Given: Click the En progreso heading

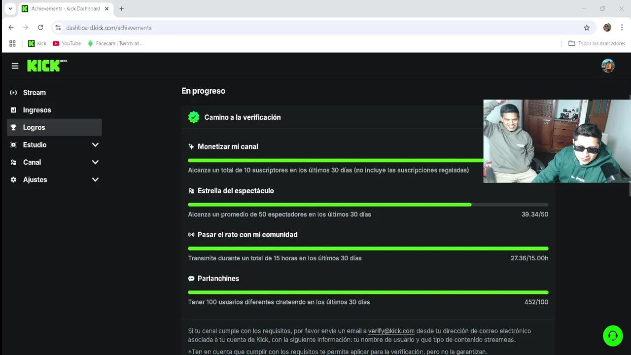Looking at the screenshot, I should tap(203, 91).
